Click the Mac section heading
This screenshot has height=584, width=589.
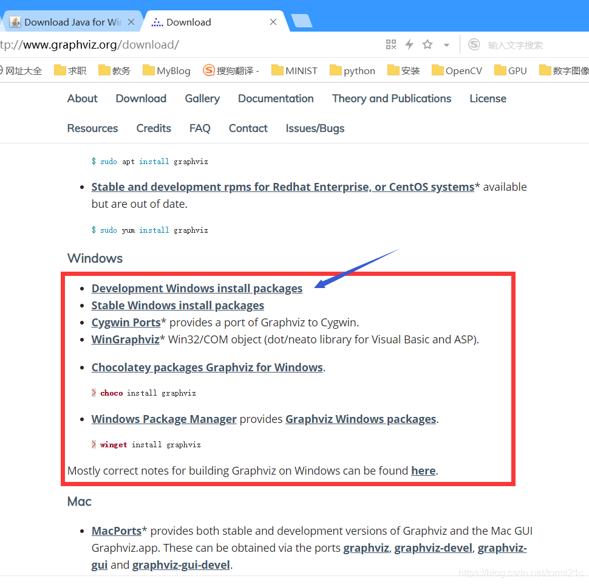tap(80, 501)
